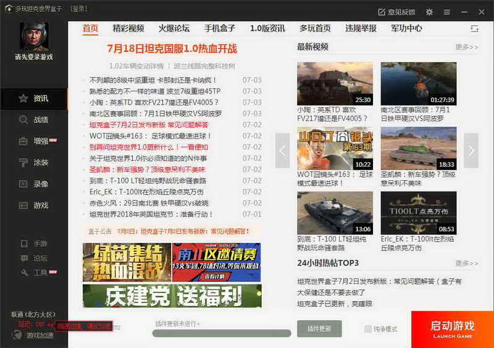Toggle the 纯净模式 checkbox
The image size is (494, 348).
point(367,329)
